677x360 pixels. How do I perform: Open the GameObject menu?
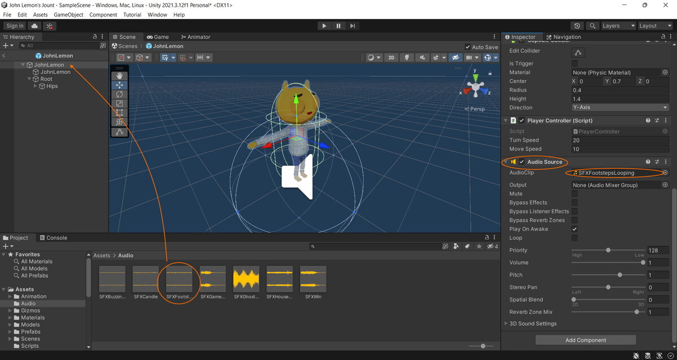(68, 15)
